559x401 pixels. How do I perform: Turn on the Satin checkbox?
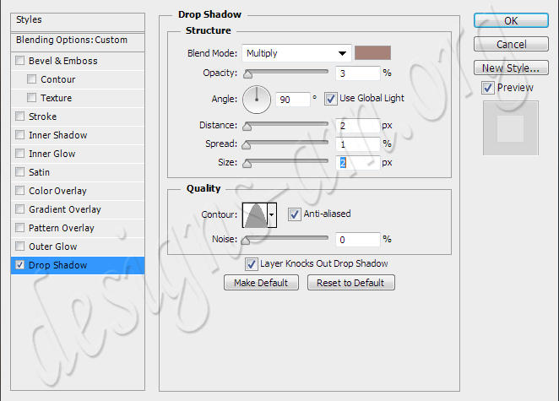[x=20, y=172]
